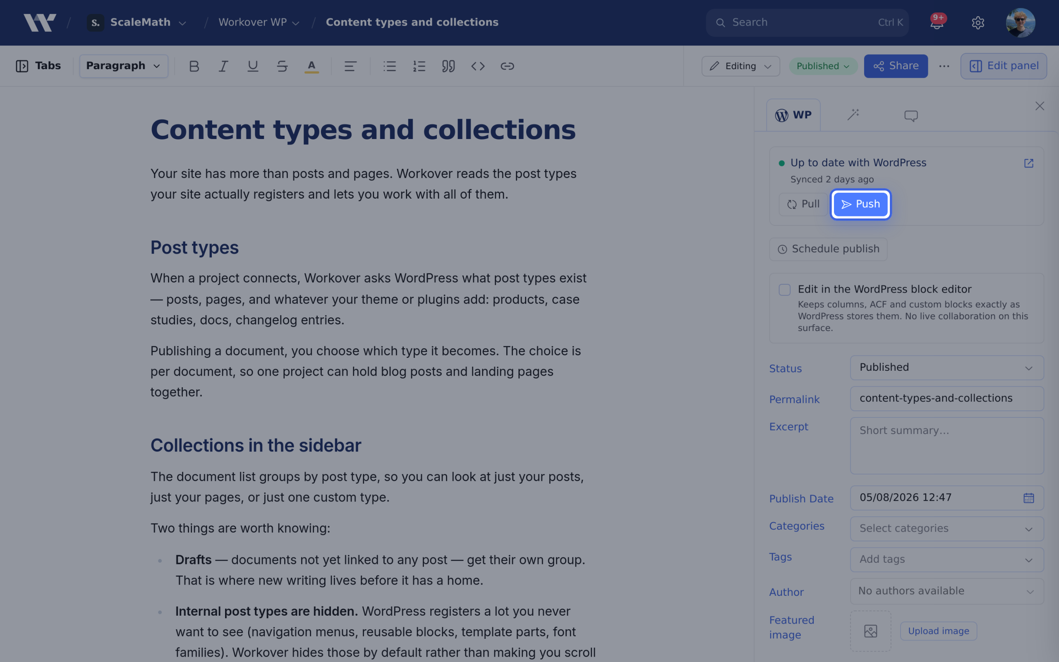This screenshot has width=1059, height=662.
Task: Open the more options ellipsis menu
Action: (x=944, y=66)
